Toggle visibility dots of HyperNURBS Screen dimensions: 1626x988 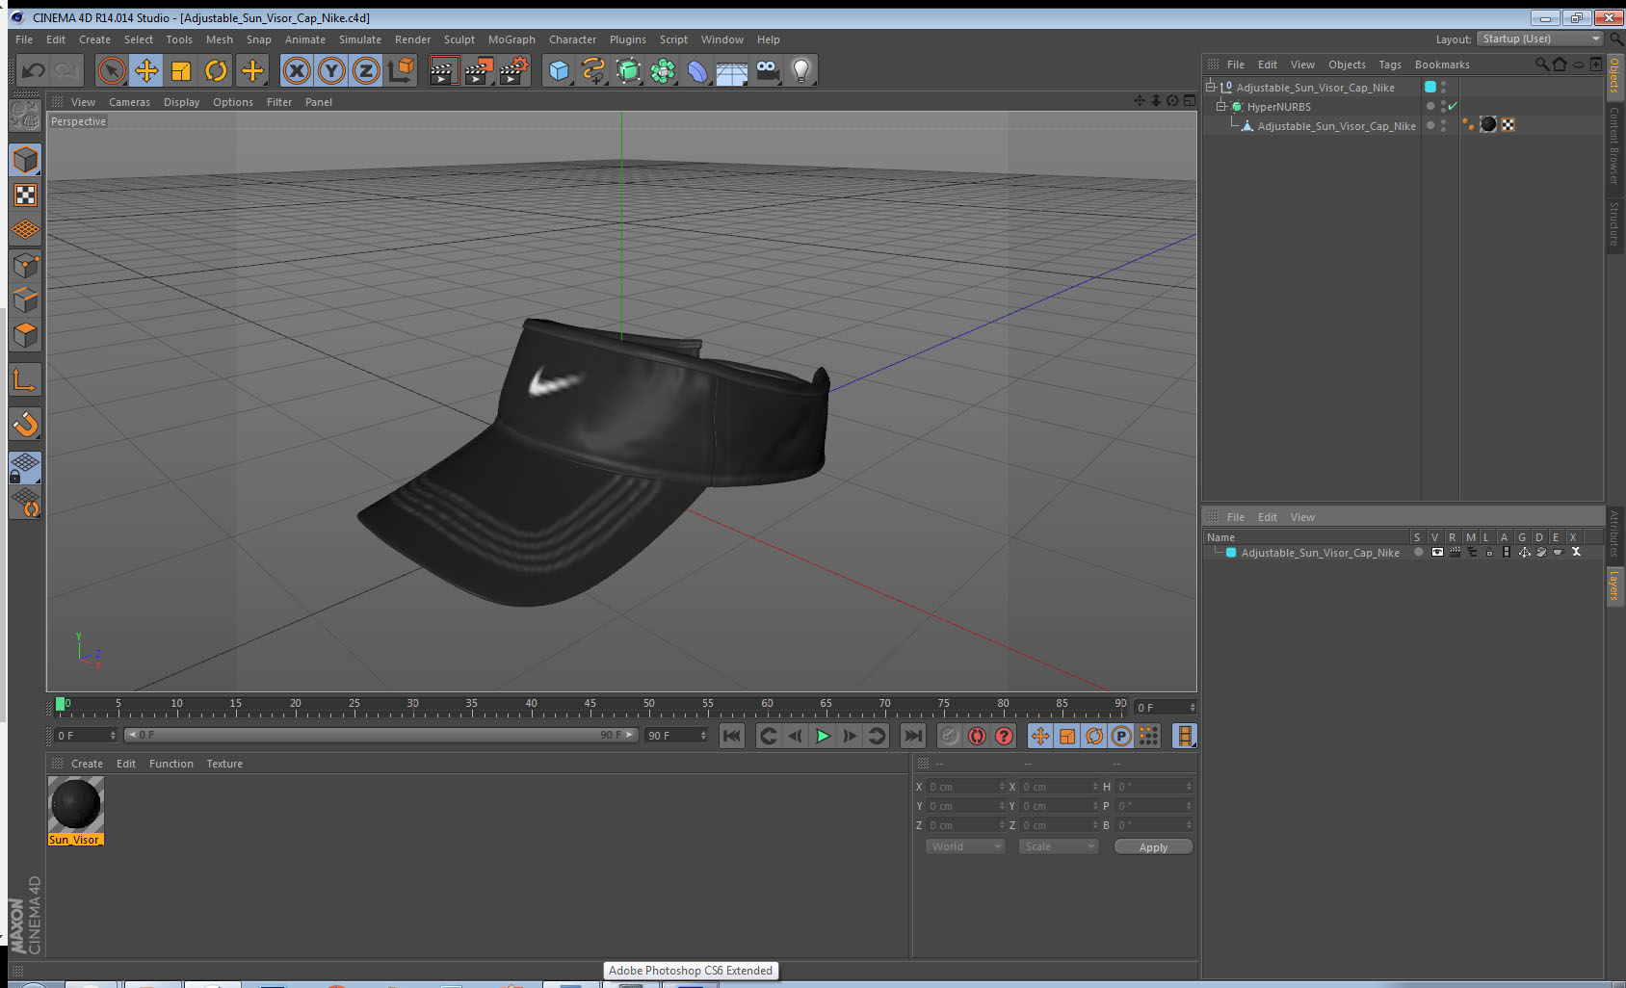1443,106
